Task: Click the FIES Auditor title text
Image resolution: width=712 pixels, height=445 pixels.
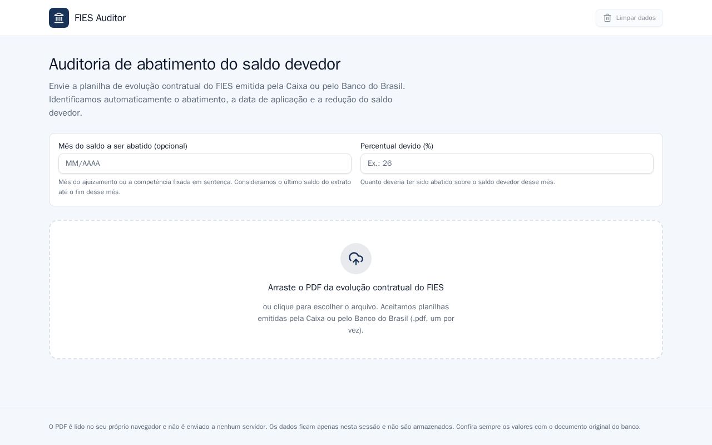Action: coord(100,18)
